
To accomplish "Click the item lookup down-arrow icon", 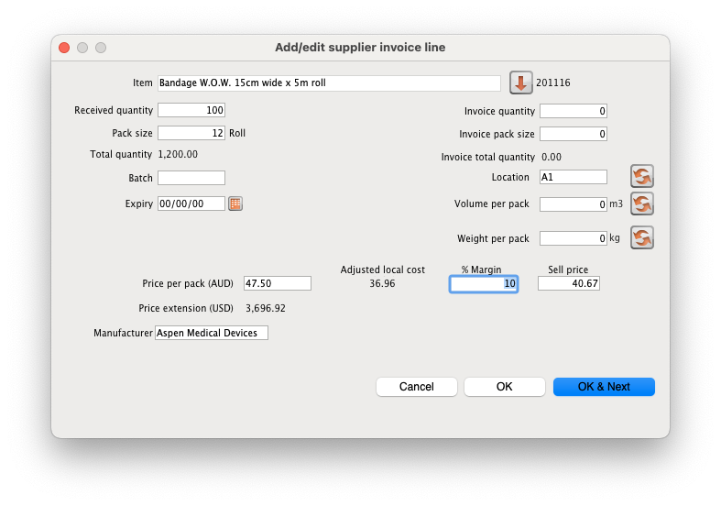I will [x=520, y=83].
